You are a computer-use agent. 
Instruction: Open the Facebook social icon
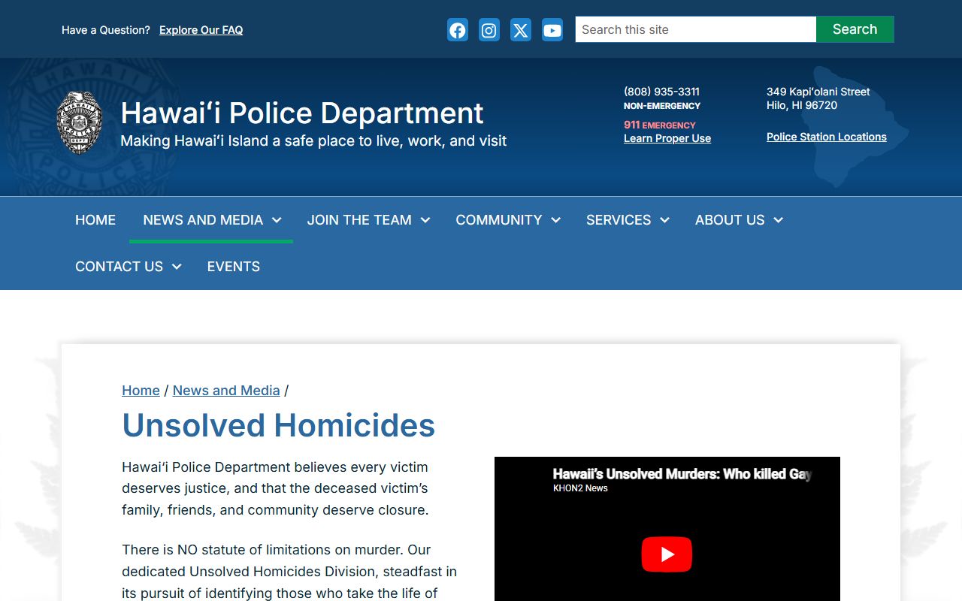click(458, 30)
